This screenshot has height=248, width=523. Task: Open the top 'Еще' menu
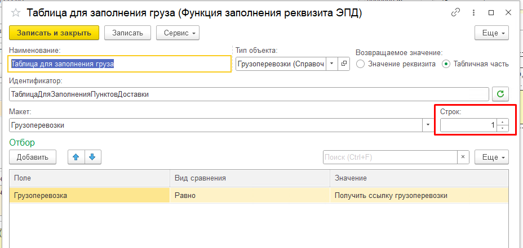[x=492, y=33]
